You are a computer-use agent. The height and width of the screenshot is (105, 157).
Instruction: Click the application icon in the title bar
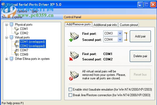3,4
